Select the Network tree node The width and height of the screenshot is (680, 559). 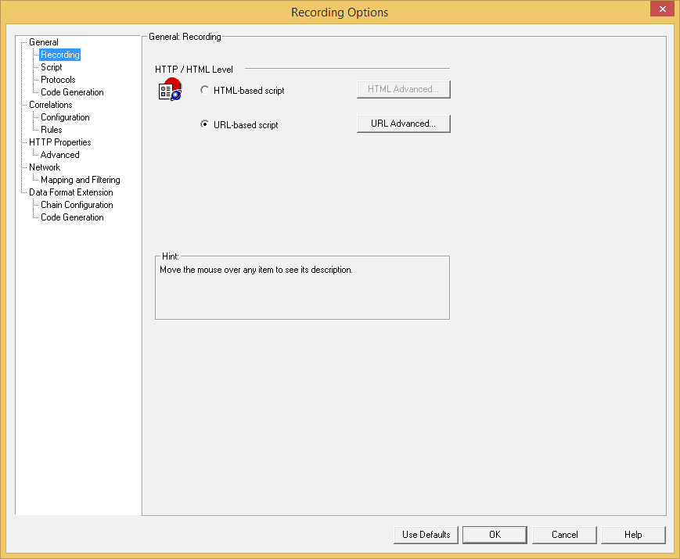coord(45,167)
